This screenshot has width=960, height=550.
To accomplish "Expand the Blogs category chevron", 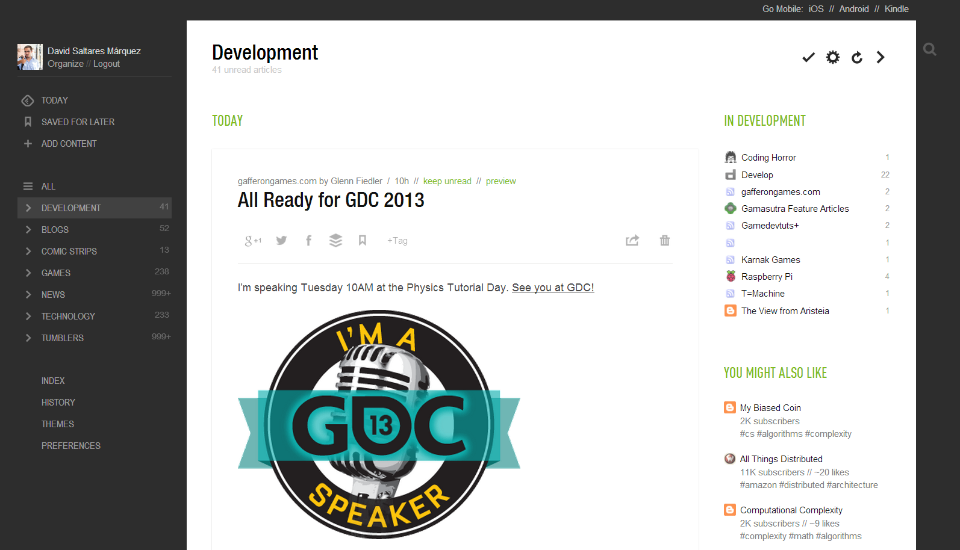I will pos(28,230).
